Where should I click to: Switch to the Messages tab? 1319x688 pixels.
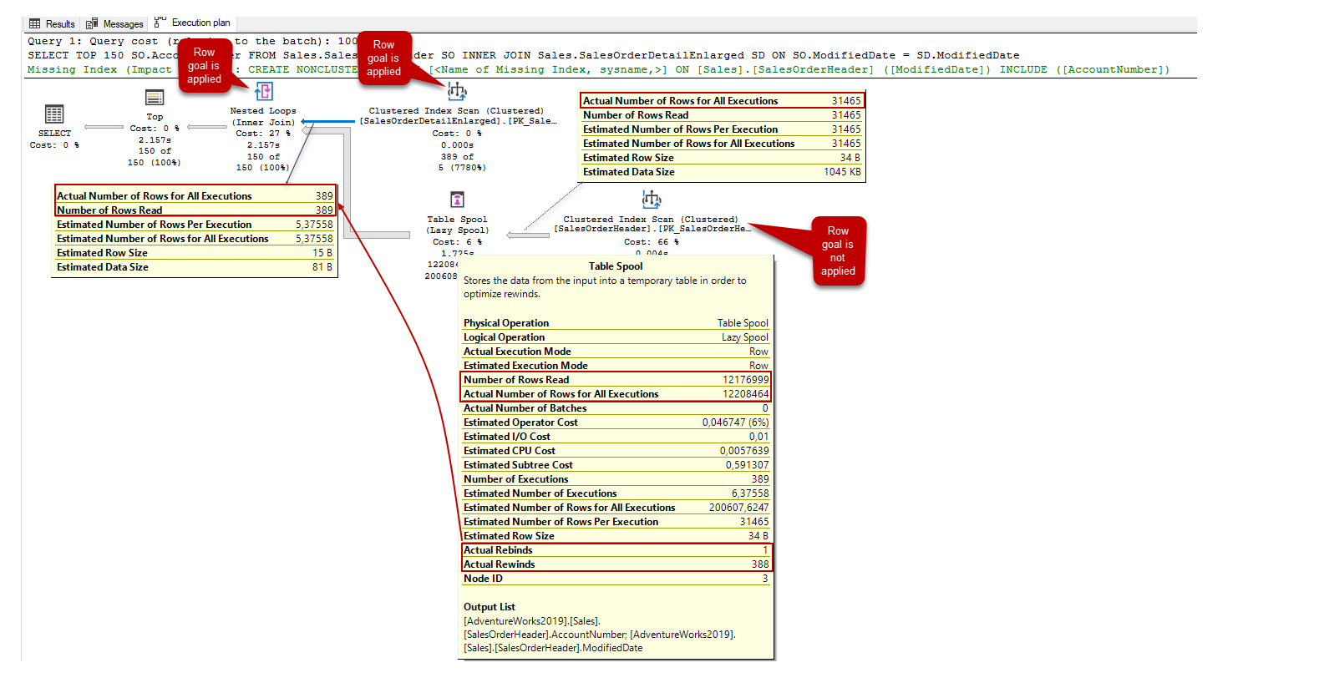click(x=114, y=23)
